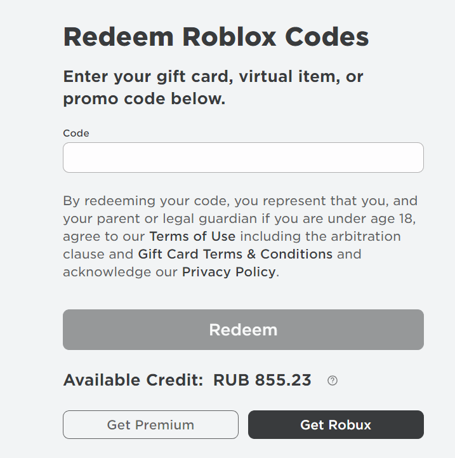Image resolution: width=455 pixels, height=458 pixels.
Task: Click the word 'acknowledge' in the disclaimer
Action: [x=103, y=272]
